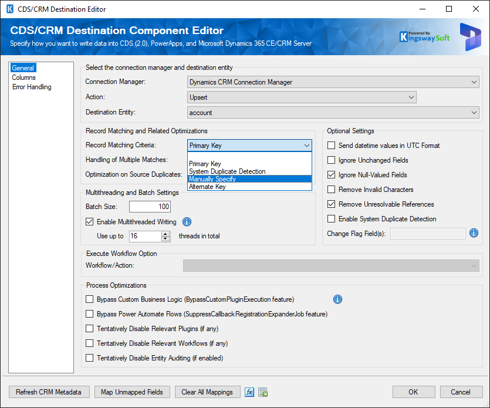Click Map Unmapped Fields button
Viewport: 490px width, 408px height.
(132, 392)
